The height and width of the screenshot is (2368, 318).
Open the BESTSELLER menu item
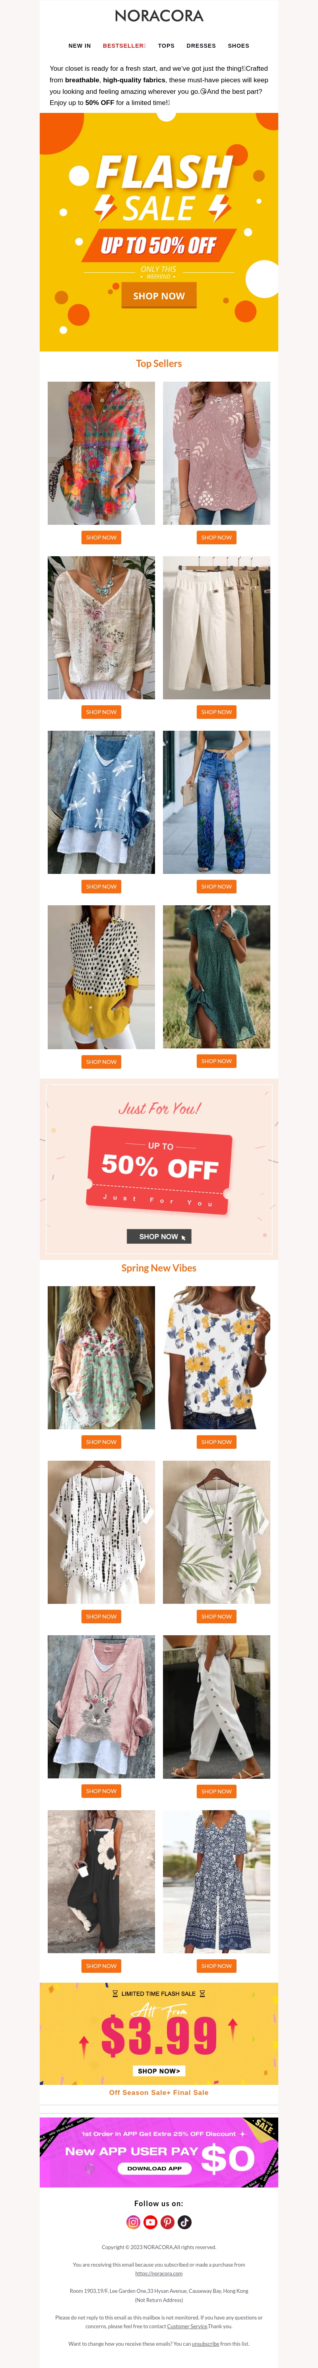click(124, 45)
